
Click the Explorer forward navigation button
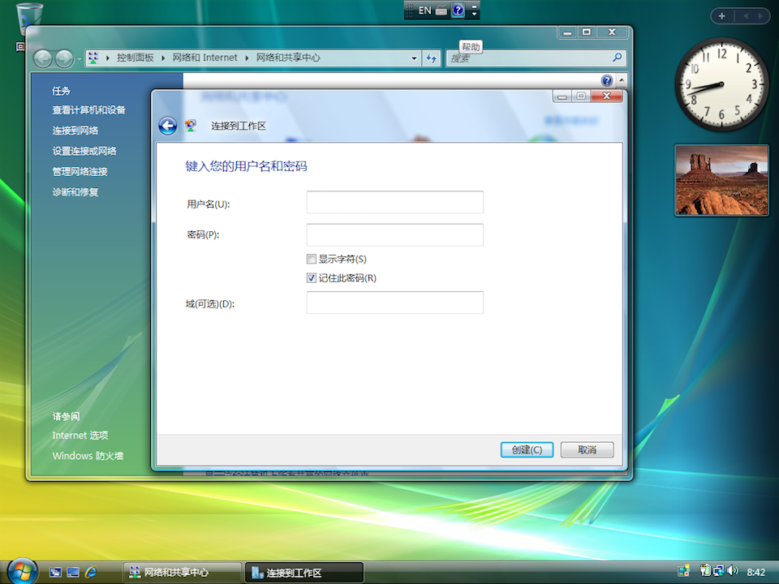(63, 58)
